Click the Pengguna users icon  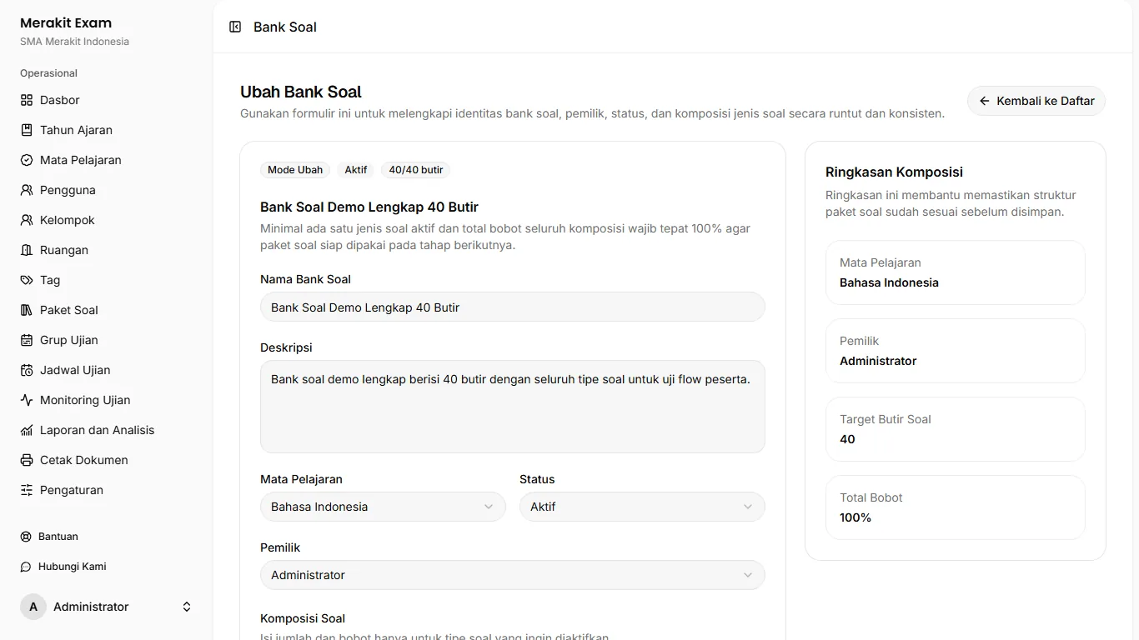click(27, 190)
